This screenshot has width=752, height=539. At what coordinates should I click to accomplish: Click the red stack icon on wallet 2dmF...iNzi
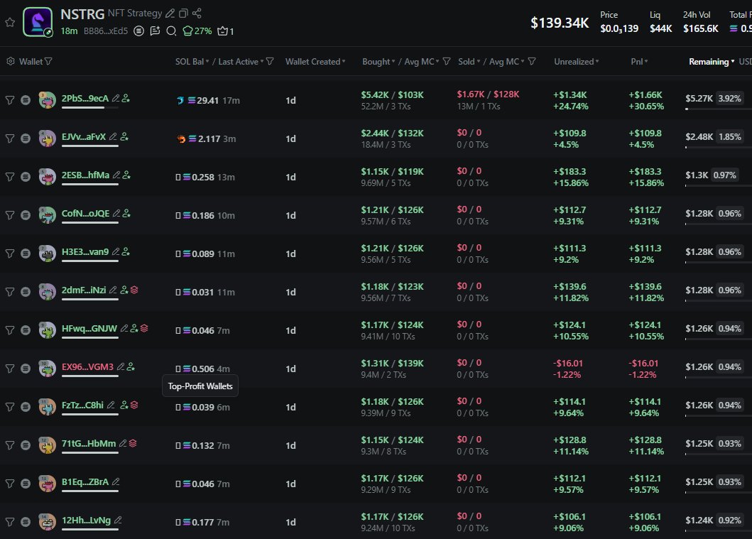click(133, 290)
